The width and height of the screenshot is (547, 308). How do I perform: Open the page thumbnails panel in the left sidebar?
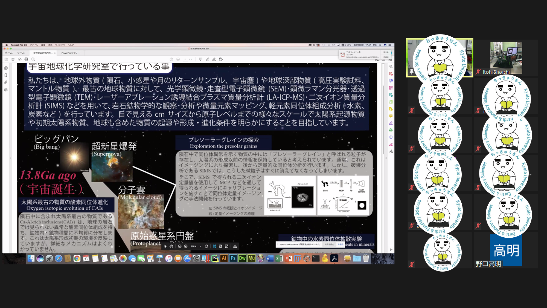click(6, 68)
